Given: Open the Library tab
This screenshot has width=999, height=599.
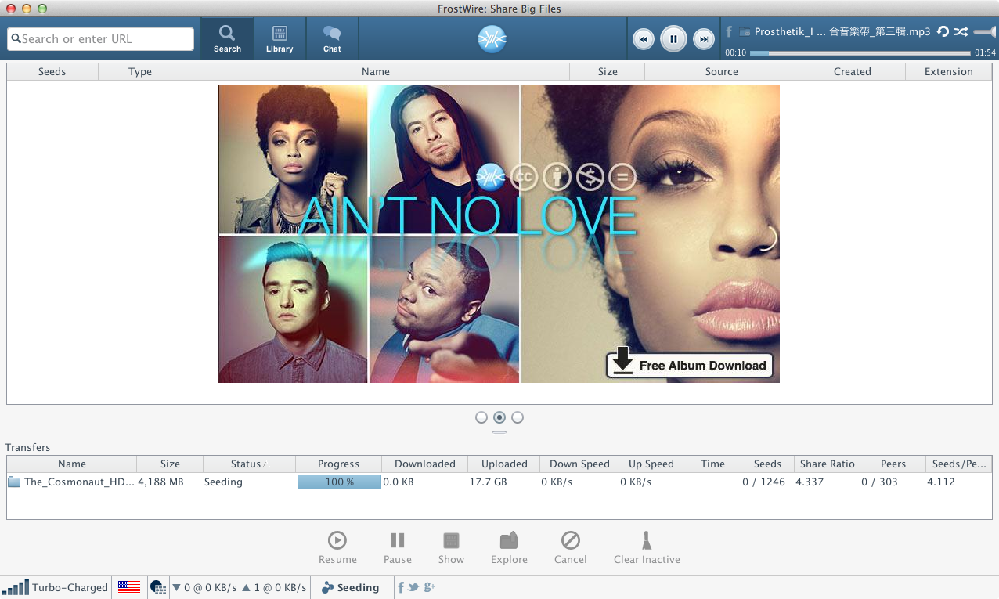Looking at the screenshot, I should (280, 39).
